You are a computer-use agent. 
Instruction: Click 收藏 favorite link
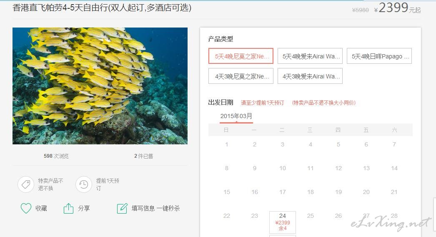[41, 208]
